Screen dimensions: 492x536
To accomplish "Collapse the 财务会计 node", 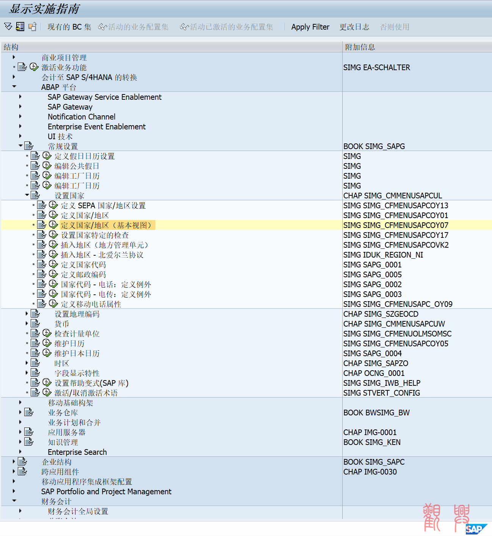I will 14,501.
